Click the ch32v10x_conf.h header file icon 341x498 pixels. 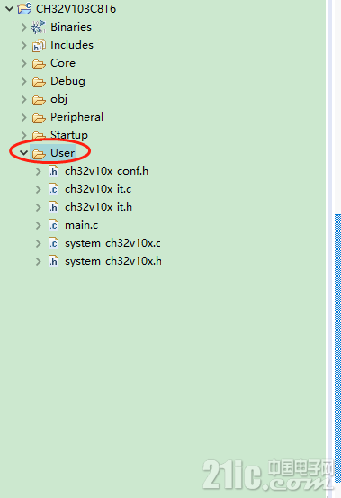click(53, 171)
